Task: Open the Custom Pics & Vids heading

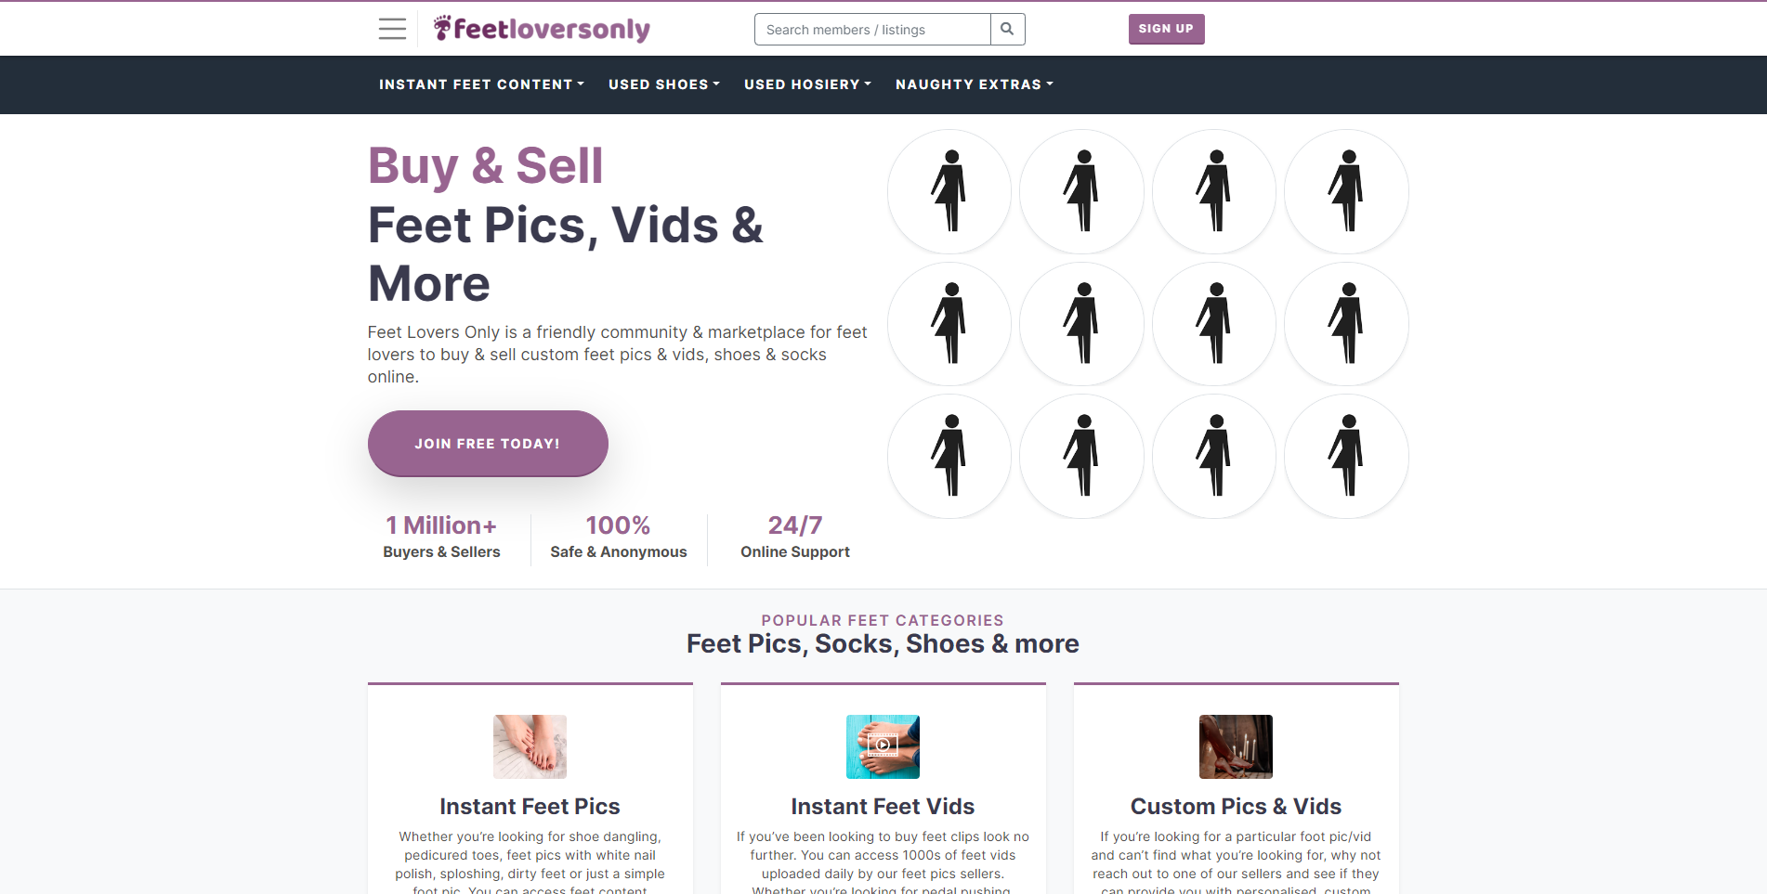Action: coord(1236,806)
